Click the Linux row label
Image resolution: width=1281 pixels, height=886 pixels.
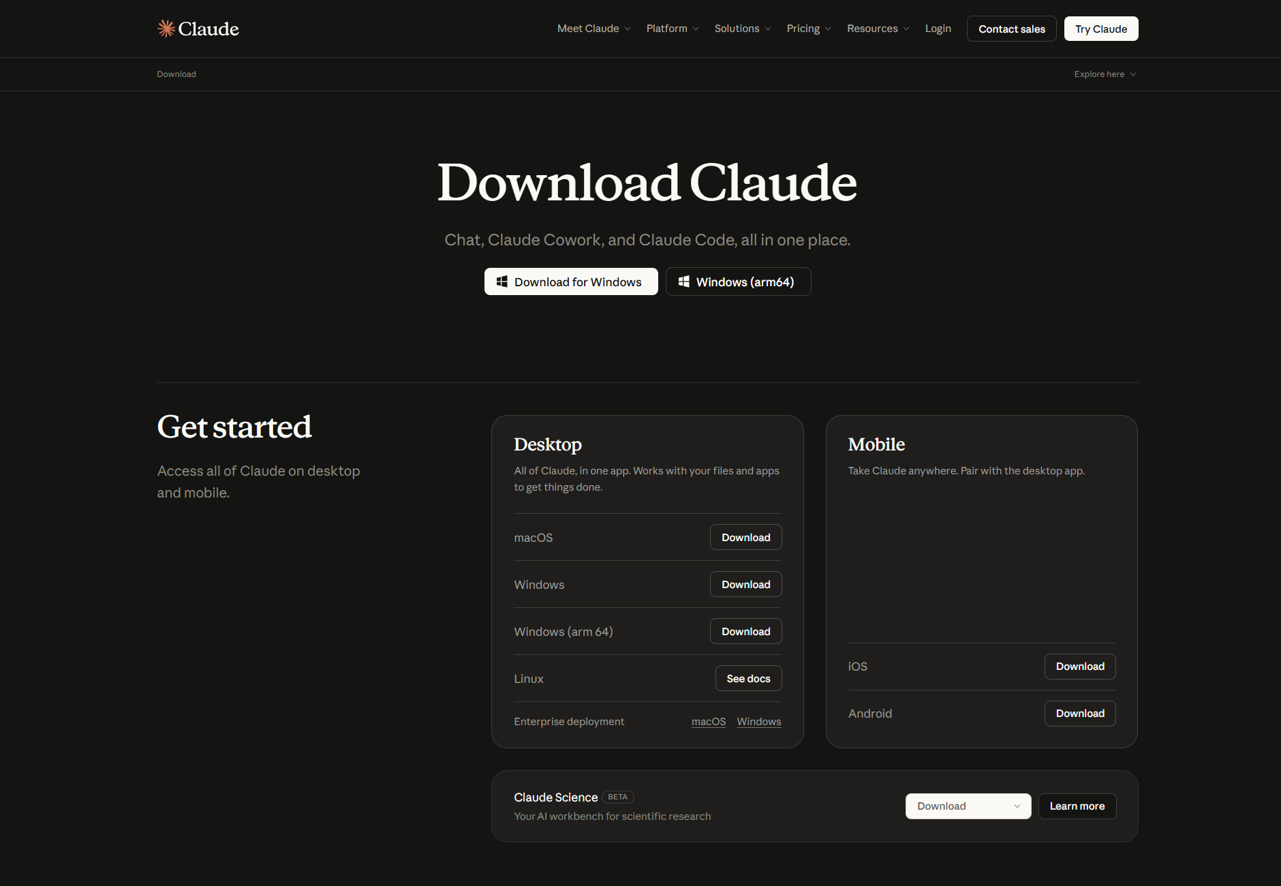529,679
